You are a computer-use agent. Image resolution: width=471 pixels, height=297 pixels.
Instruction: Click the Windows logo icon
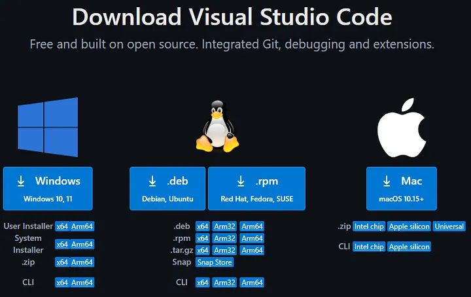click(48, 127)
